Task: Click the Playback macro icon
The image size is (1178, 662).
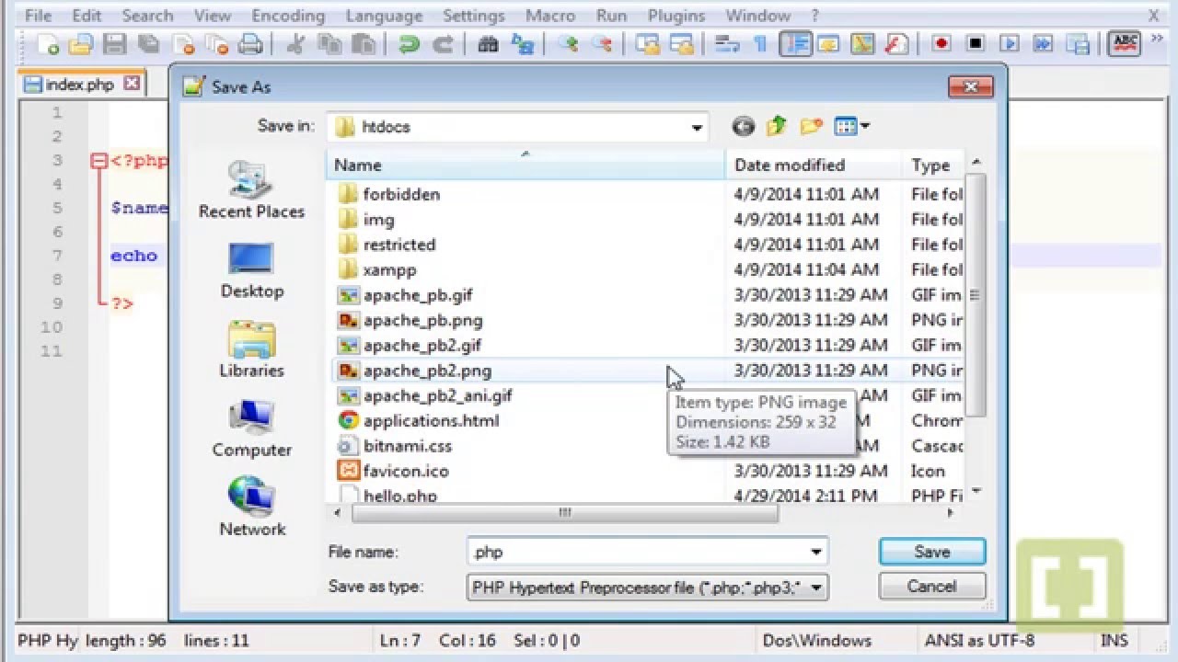Action: click(x=1010, y=43)
